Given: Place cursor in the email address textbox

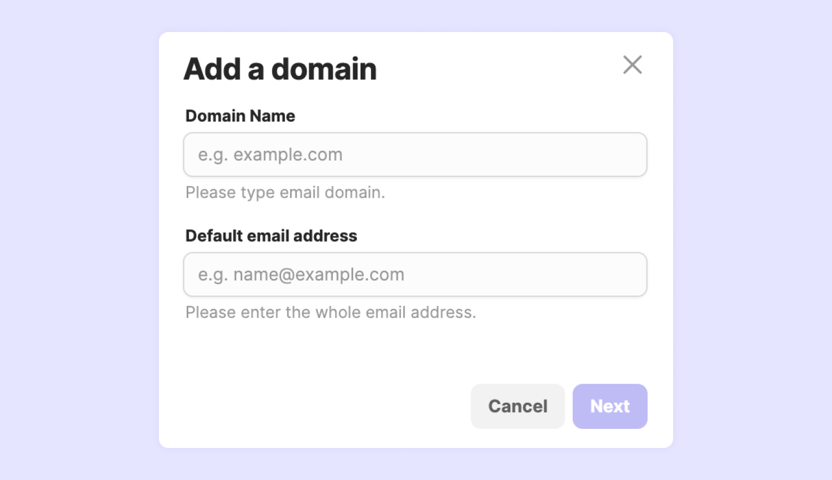Looking at the screenshot, I should pyautogui.click(x=415, y=275).
